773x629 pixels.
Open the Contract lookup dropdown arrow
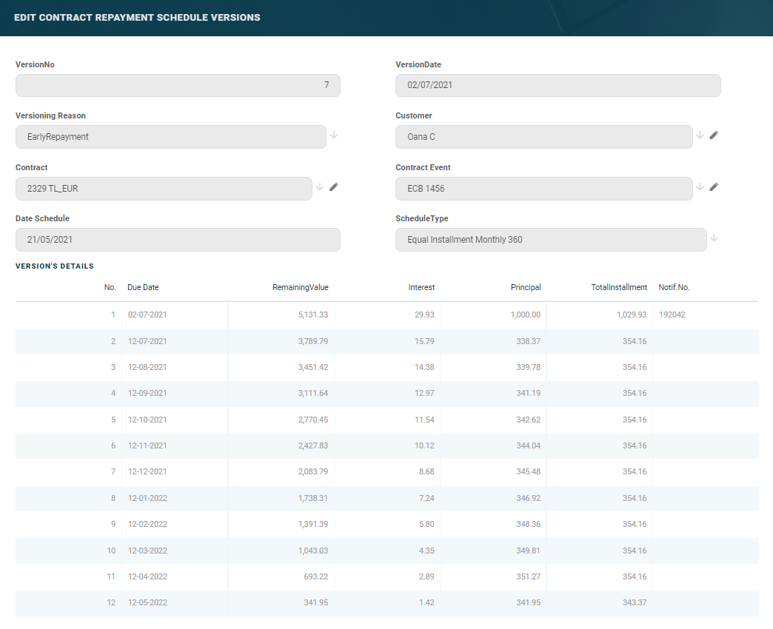(x=320, y=187)
